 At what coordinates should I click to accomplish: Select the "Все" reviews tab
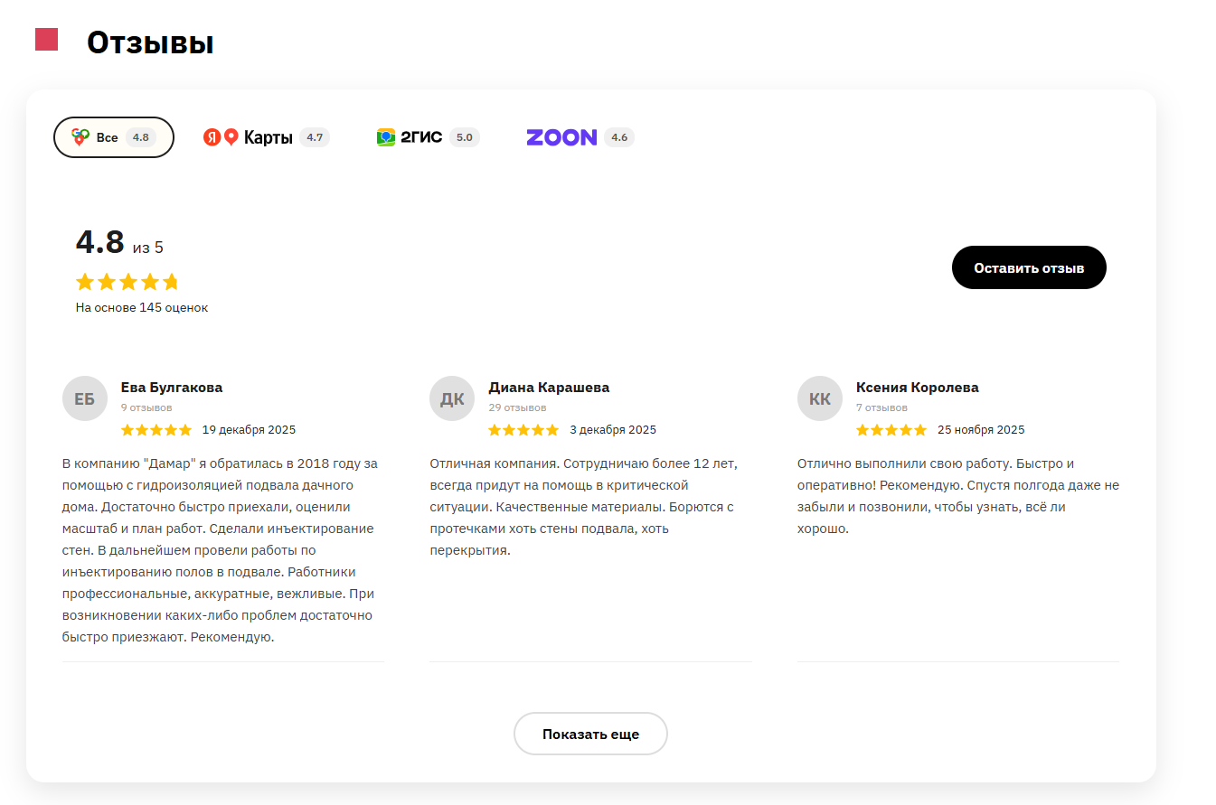click(114, 137)
